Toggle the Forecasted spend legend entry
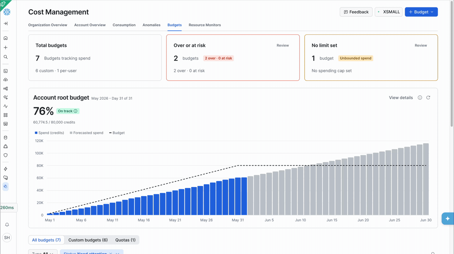This screenshot has width=454, height=254. (87, 133)
